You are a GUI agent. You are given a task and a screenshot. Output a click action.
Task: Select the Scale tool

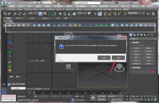coord(70,14)
